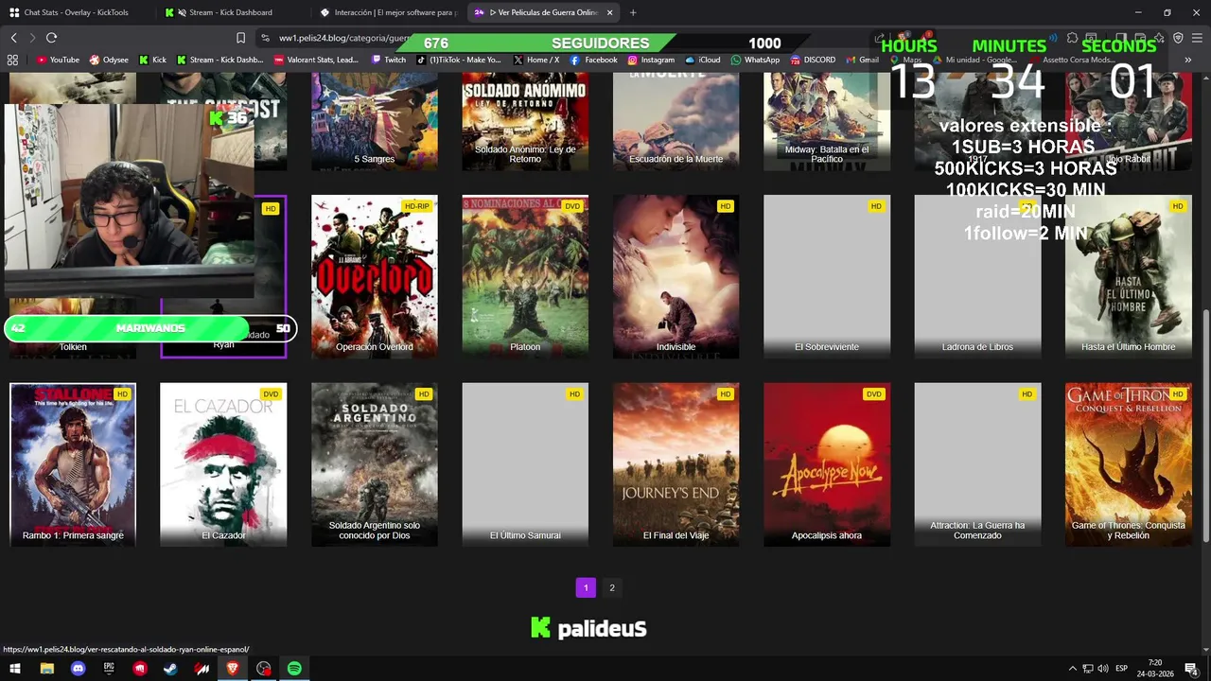Viewport: 1211px width, 681px height.
Task: Go to pagination page 2
Action: click(612, 587)
